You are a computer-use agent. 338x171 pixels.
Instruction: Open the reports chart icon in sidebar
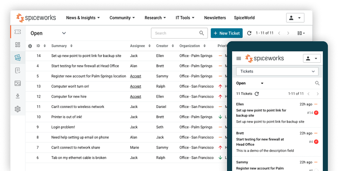click(x=18, y=83)
